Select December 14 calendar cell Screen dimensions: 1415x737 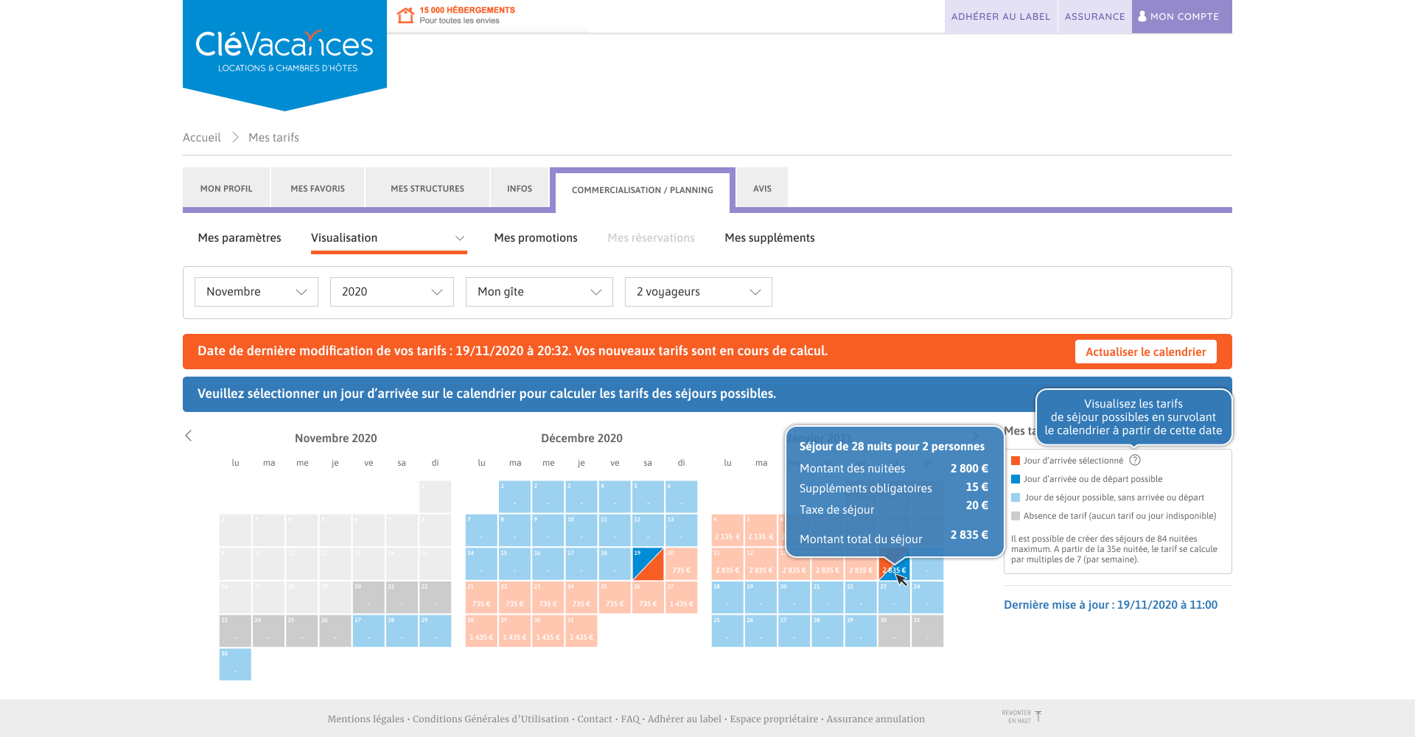click(481, 564)
